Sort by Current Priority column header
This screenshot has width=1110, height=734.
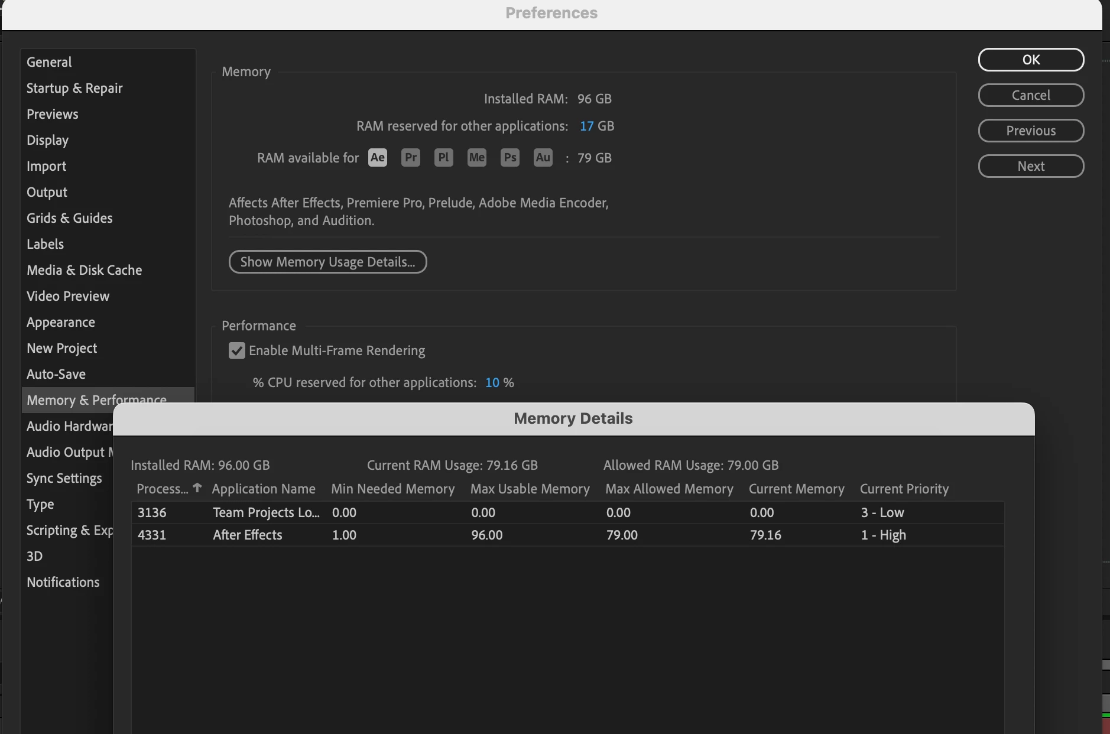[x=904, y=489]
